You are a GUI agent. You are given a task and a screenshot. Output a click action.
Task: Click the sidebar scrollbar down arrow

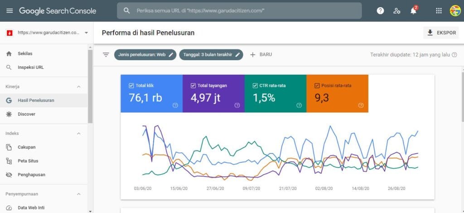[90, 211]
